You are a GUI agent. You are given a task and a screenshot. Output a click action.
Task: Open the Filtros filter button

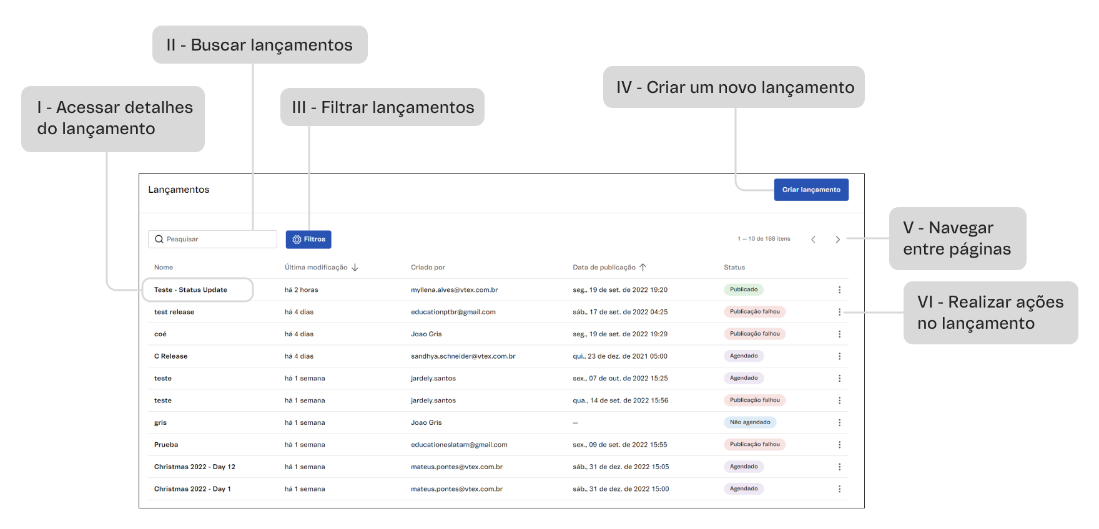(308, 240)
